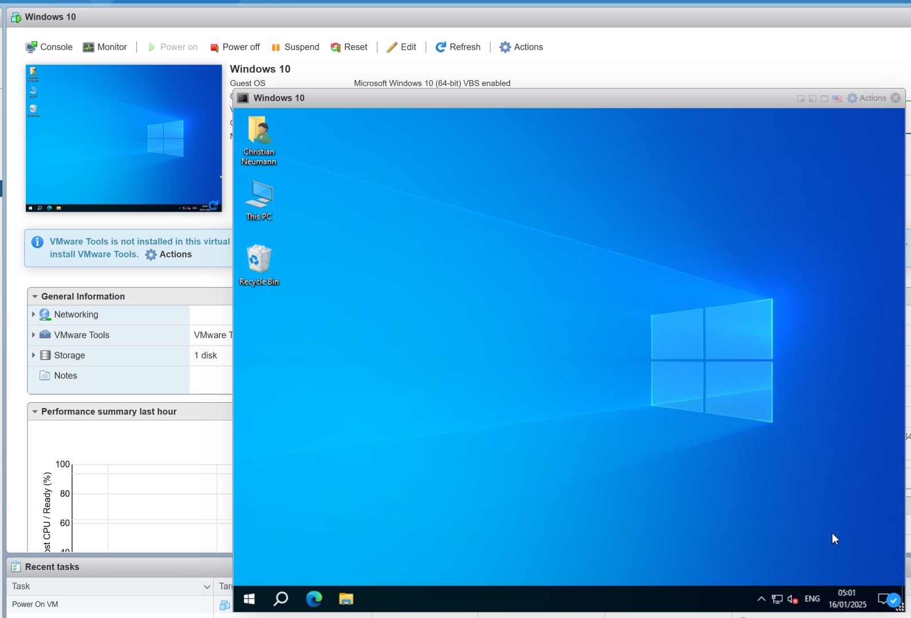Screen dimensions: 911x618
Task: Click the keyboard layout flag icon in console title bar
Action: click(x=837, y=98)
